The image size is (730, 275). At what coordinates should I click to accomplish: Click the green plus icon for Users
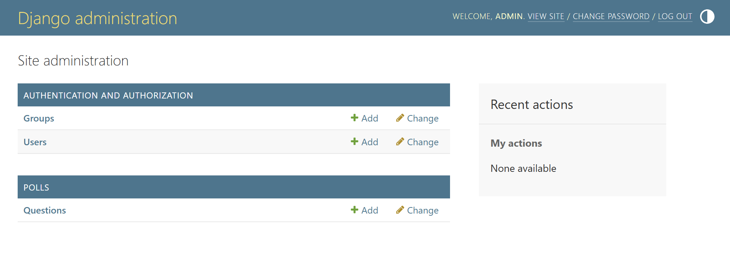pyautogui.click(x=355, y=142)
